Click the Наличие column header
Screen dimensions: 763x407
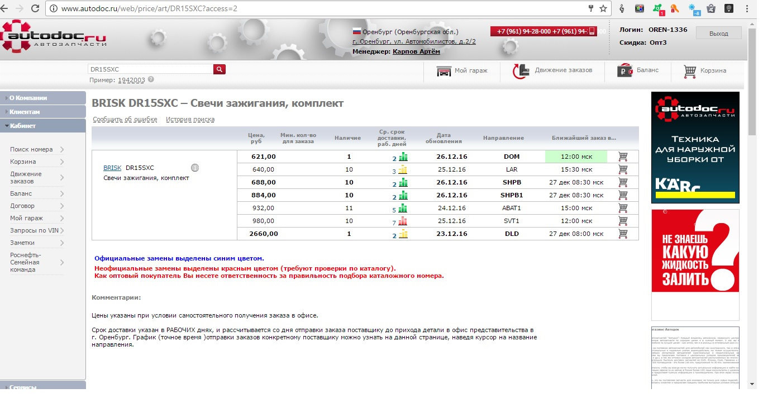coord(347,138)
